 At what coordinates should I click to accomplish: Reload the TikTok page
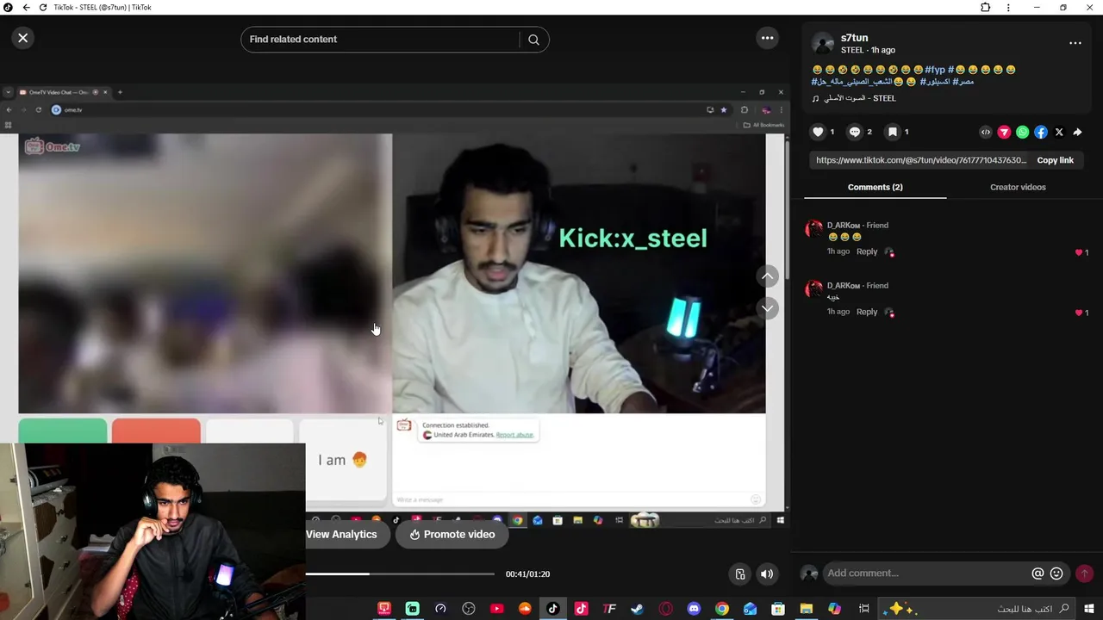43,8
